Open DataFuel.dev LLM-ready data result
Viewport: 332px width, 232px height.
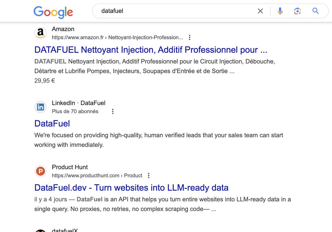131,188
